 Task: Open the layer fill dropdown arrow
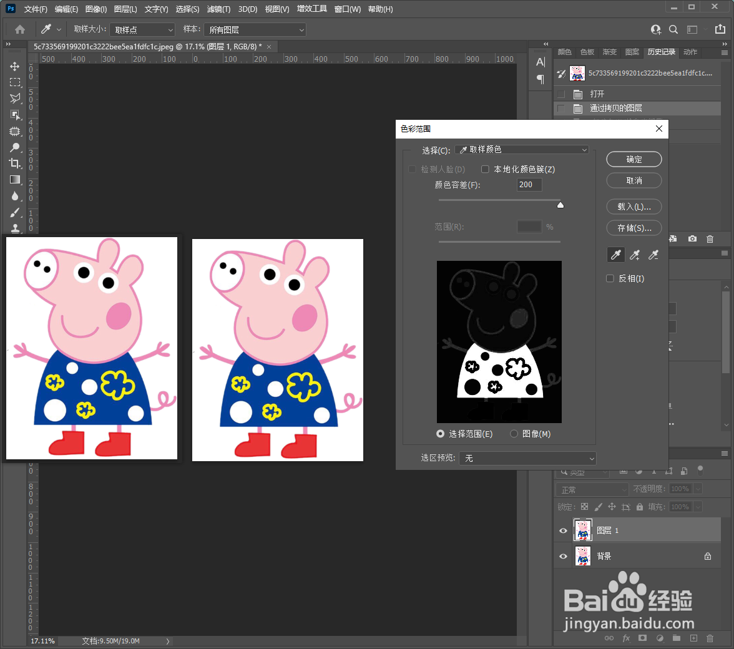pos(698,507)
